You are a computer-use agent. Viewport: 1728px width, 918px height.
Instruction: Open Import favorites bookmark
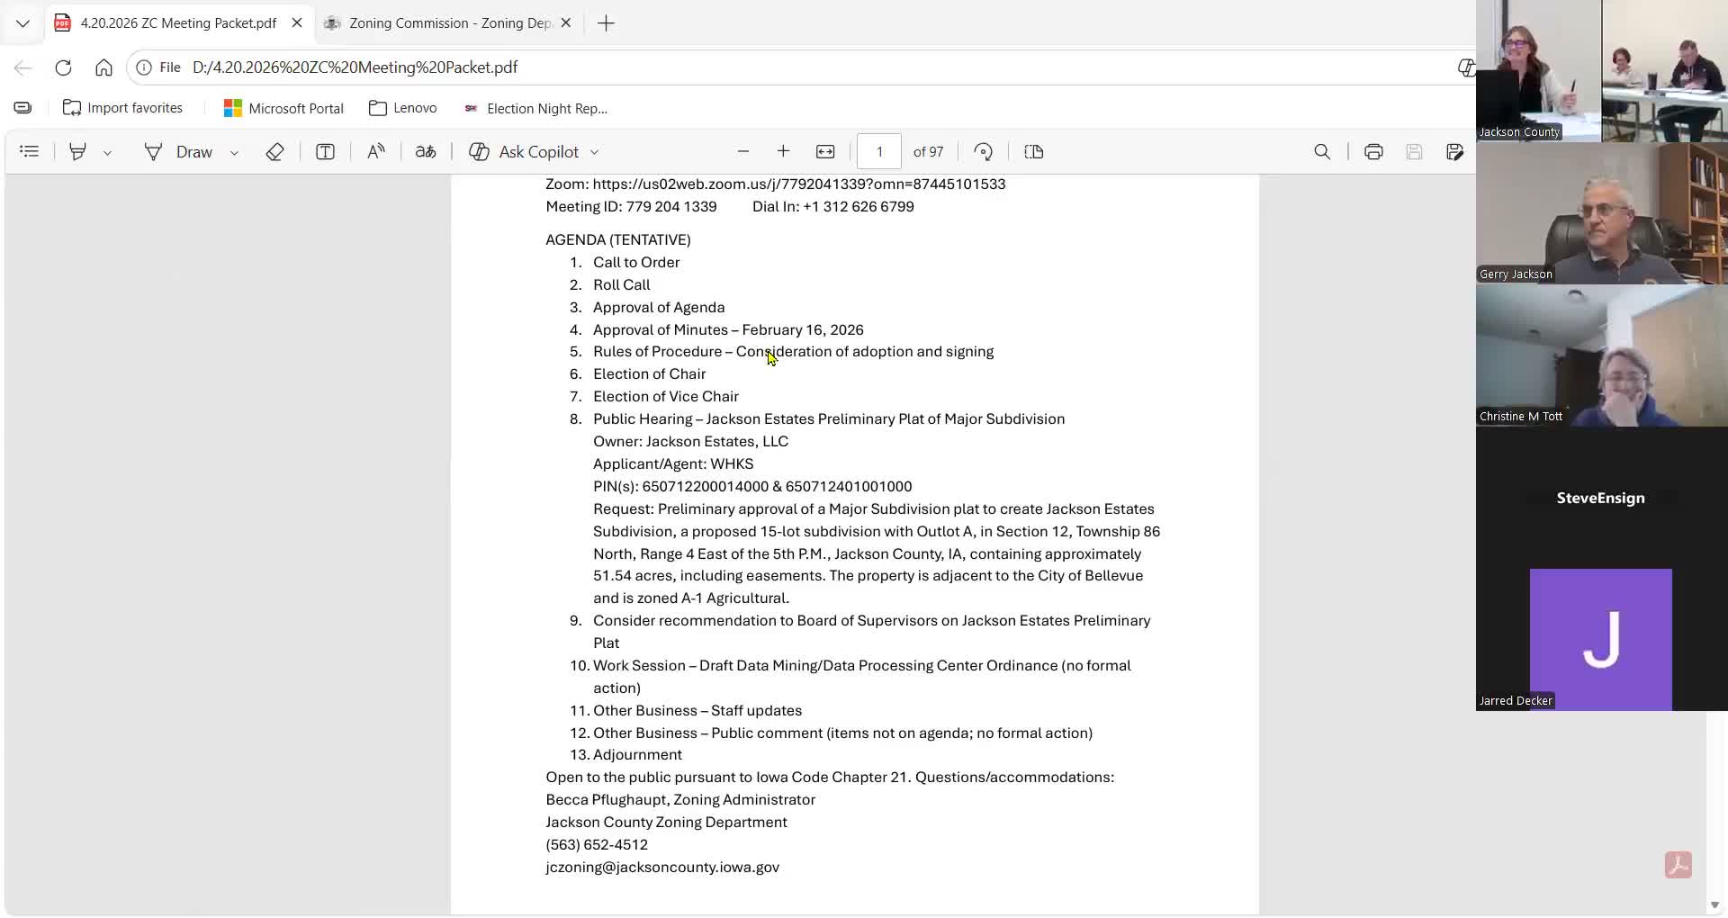[x=122, y=108]
